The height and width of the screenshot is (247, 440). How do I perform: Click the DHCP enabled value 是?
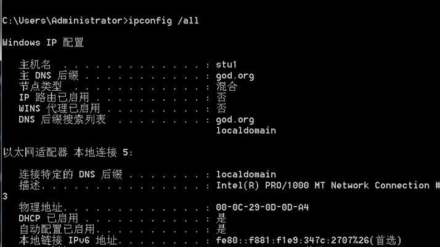(221, 219)
